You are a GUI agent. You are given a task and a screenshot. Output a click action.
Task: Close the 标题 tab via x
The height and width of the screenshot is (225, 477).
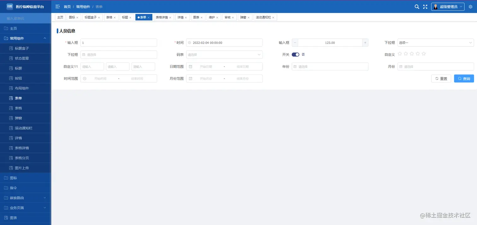[130, 17]
